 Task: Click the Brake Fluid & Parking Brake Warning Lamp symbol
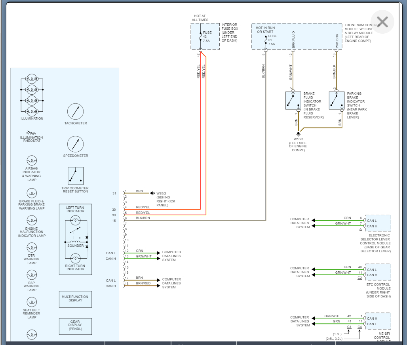point(32,193)
